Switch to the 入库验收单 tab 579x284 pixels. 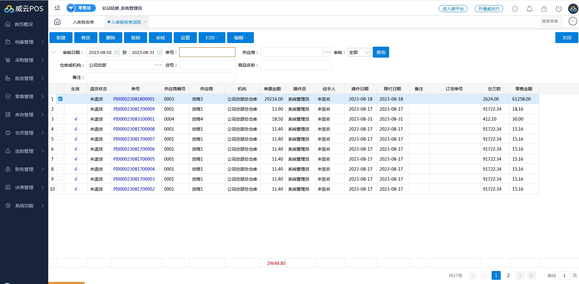click(83, 22)
